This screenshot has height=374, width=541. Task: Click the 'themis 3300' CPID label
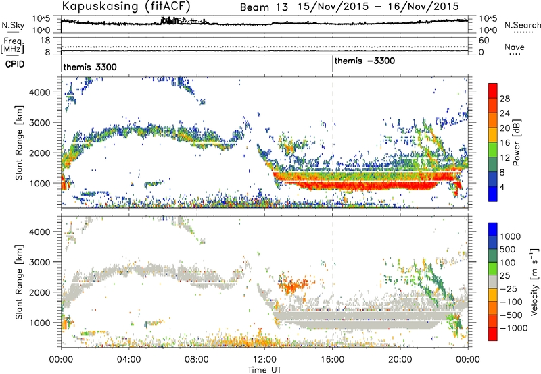(x=90, y=67)
